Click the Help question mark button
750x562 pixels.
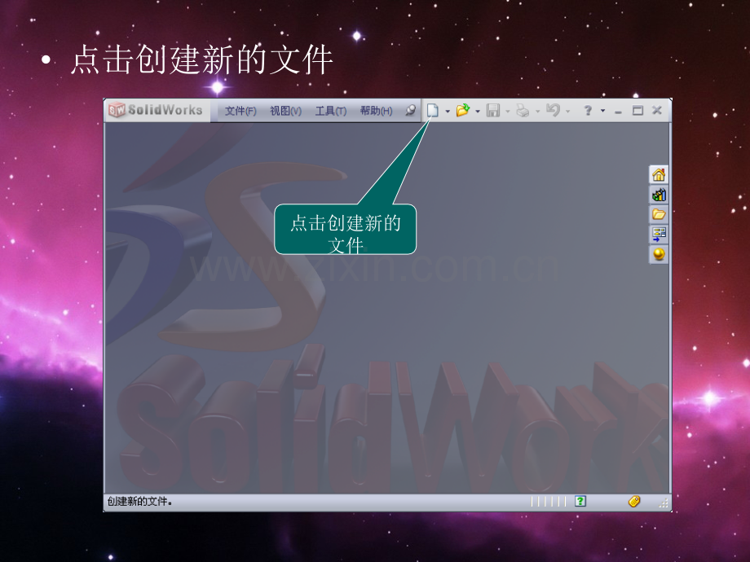pyautogui.click(x=588, y=111)
